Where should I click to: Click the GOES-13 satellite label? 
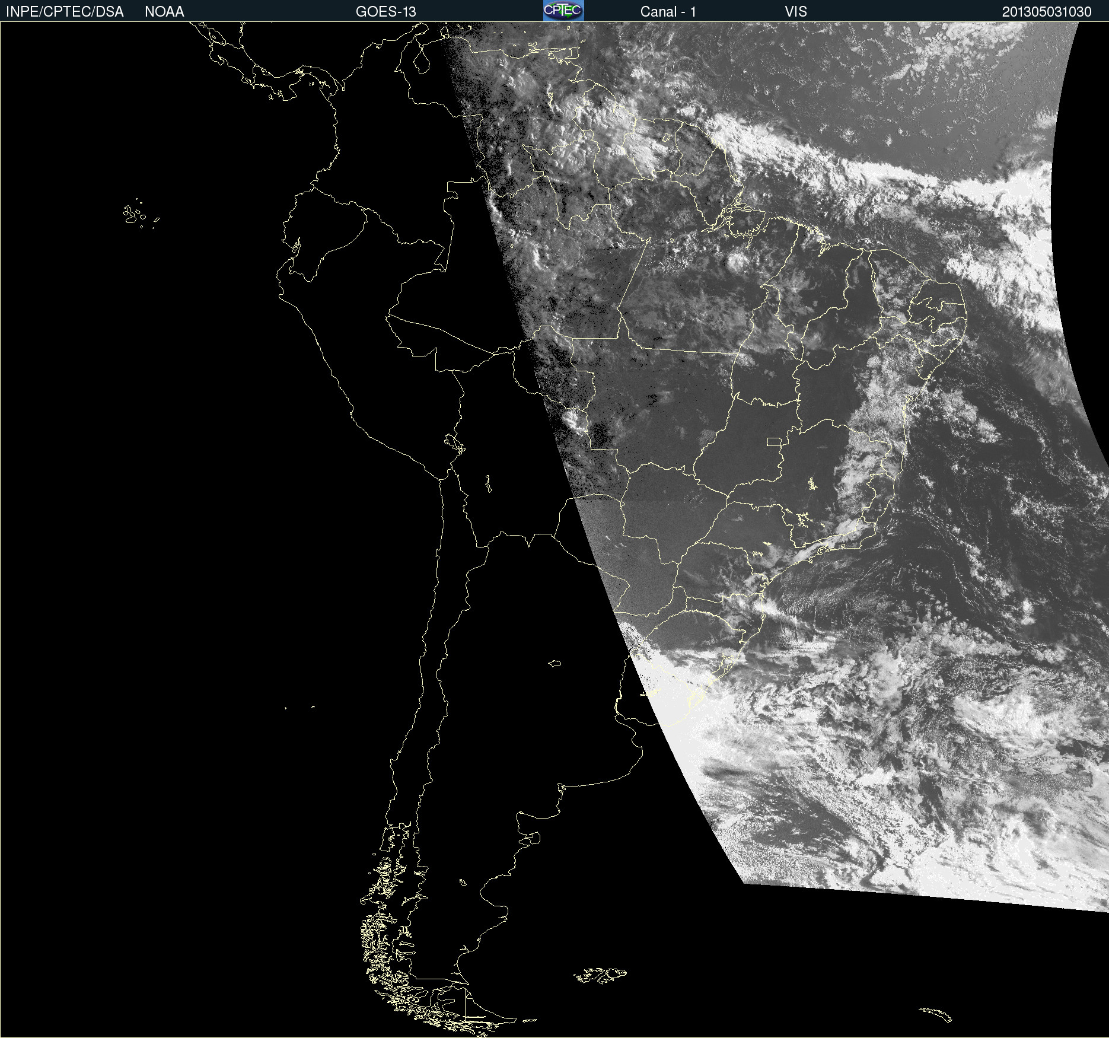(x=386, y=12)
